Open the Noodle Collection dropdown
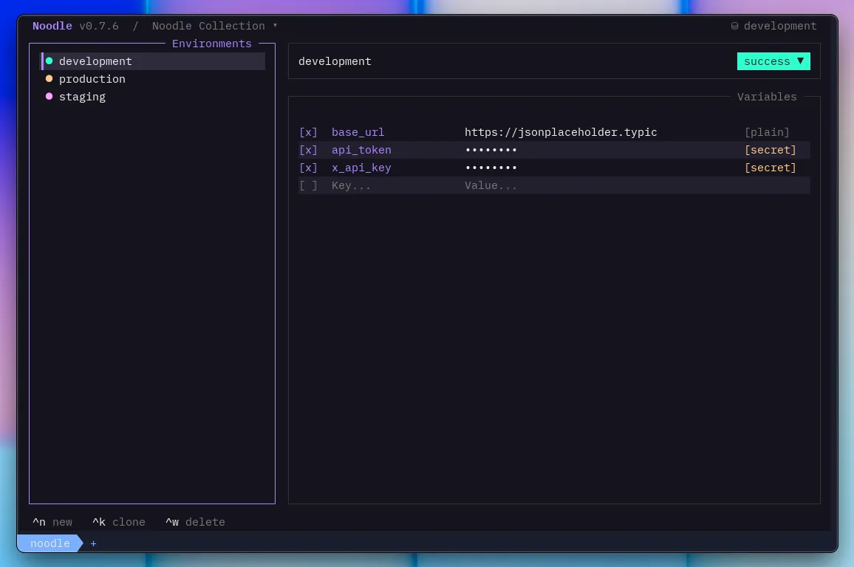 pyautogui.click(x=214, y=26)
